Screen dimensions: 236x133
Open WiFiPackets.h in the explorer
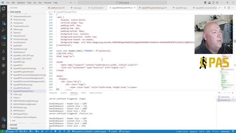pyautogui.click(x=27, y=110)
